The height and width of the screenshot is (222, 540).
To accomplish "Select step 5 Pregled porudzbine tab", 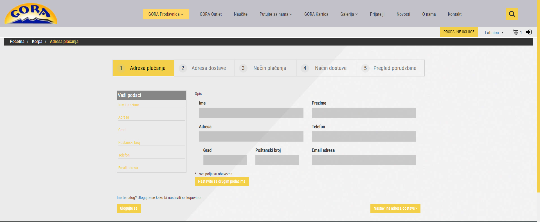I will pos(391,68).
